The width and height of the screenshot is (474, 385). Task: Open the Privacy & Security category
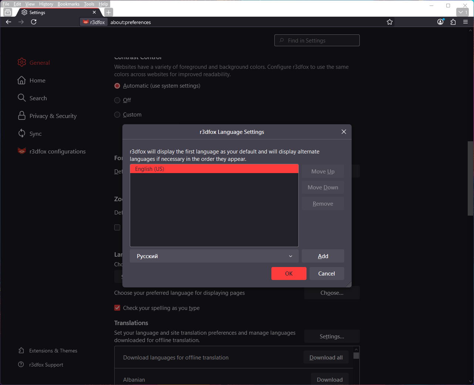point(47,116)
